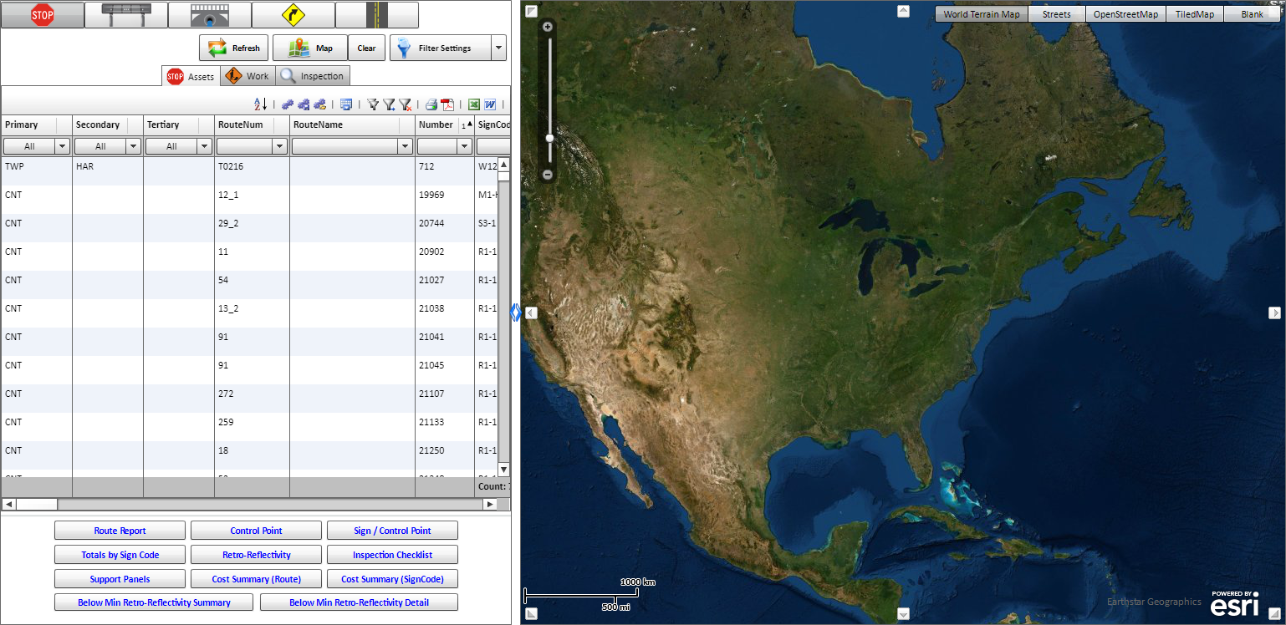Select the pavement marking road module
Viewport: 1286px width, 625px height.
(x=377, y=14)
